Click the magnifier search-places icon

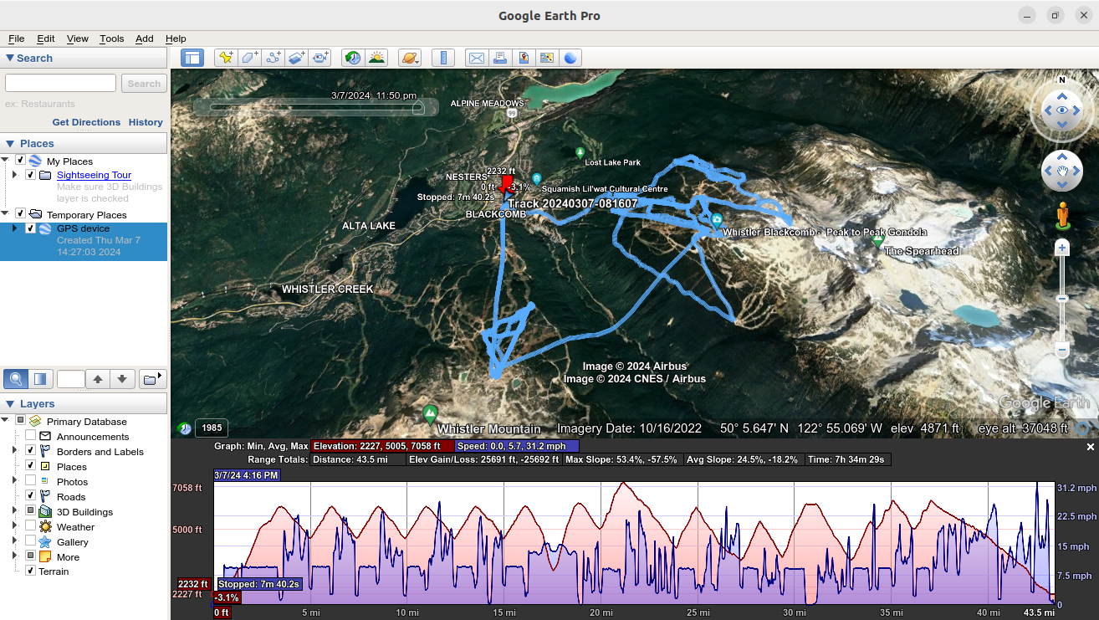point(15,379)
